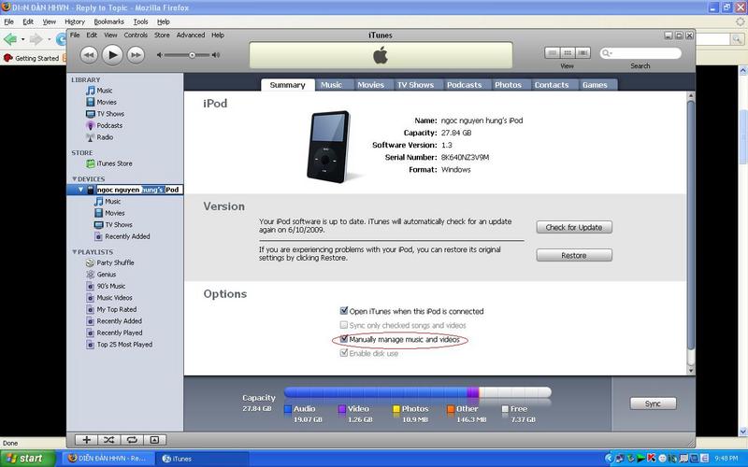Toggle repeat at the bottom bar

click(x=131, y=439)
